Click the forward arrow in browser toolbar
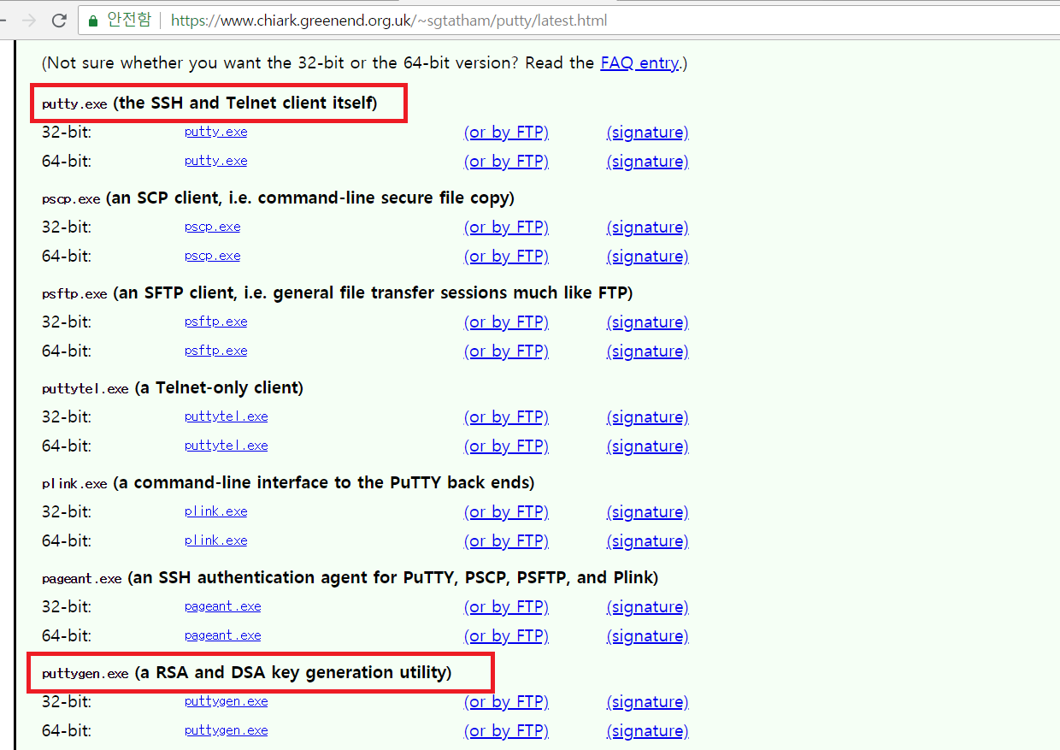This screenshot has height=750, width=1060. tap(28, 21)
